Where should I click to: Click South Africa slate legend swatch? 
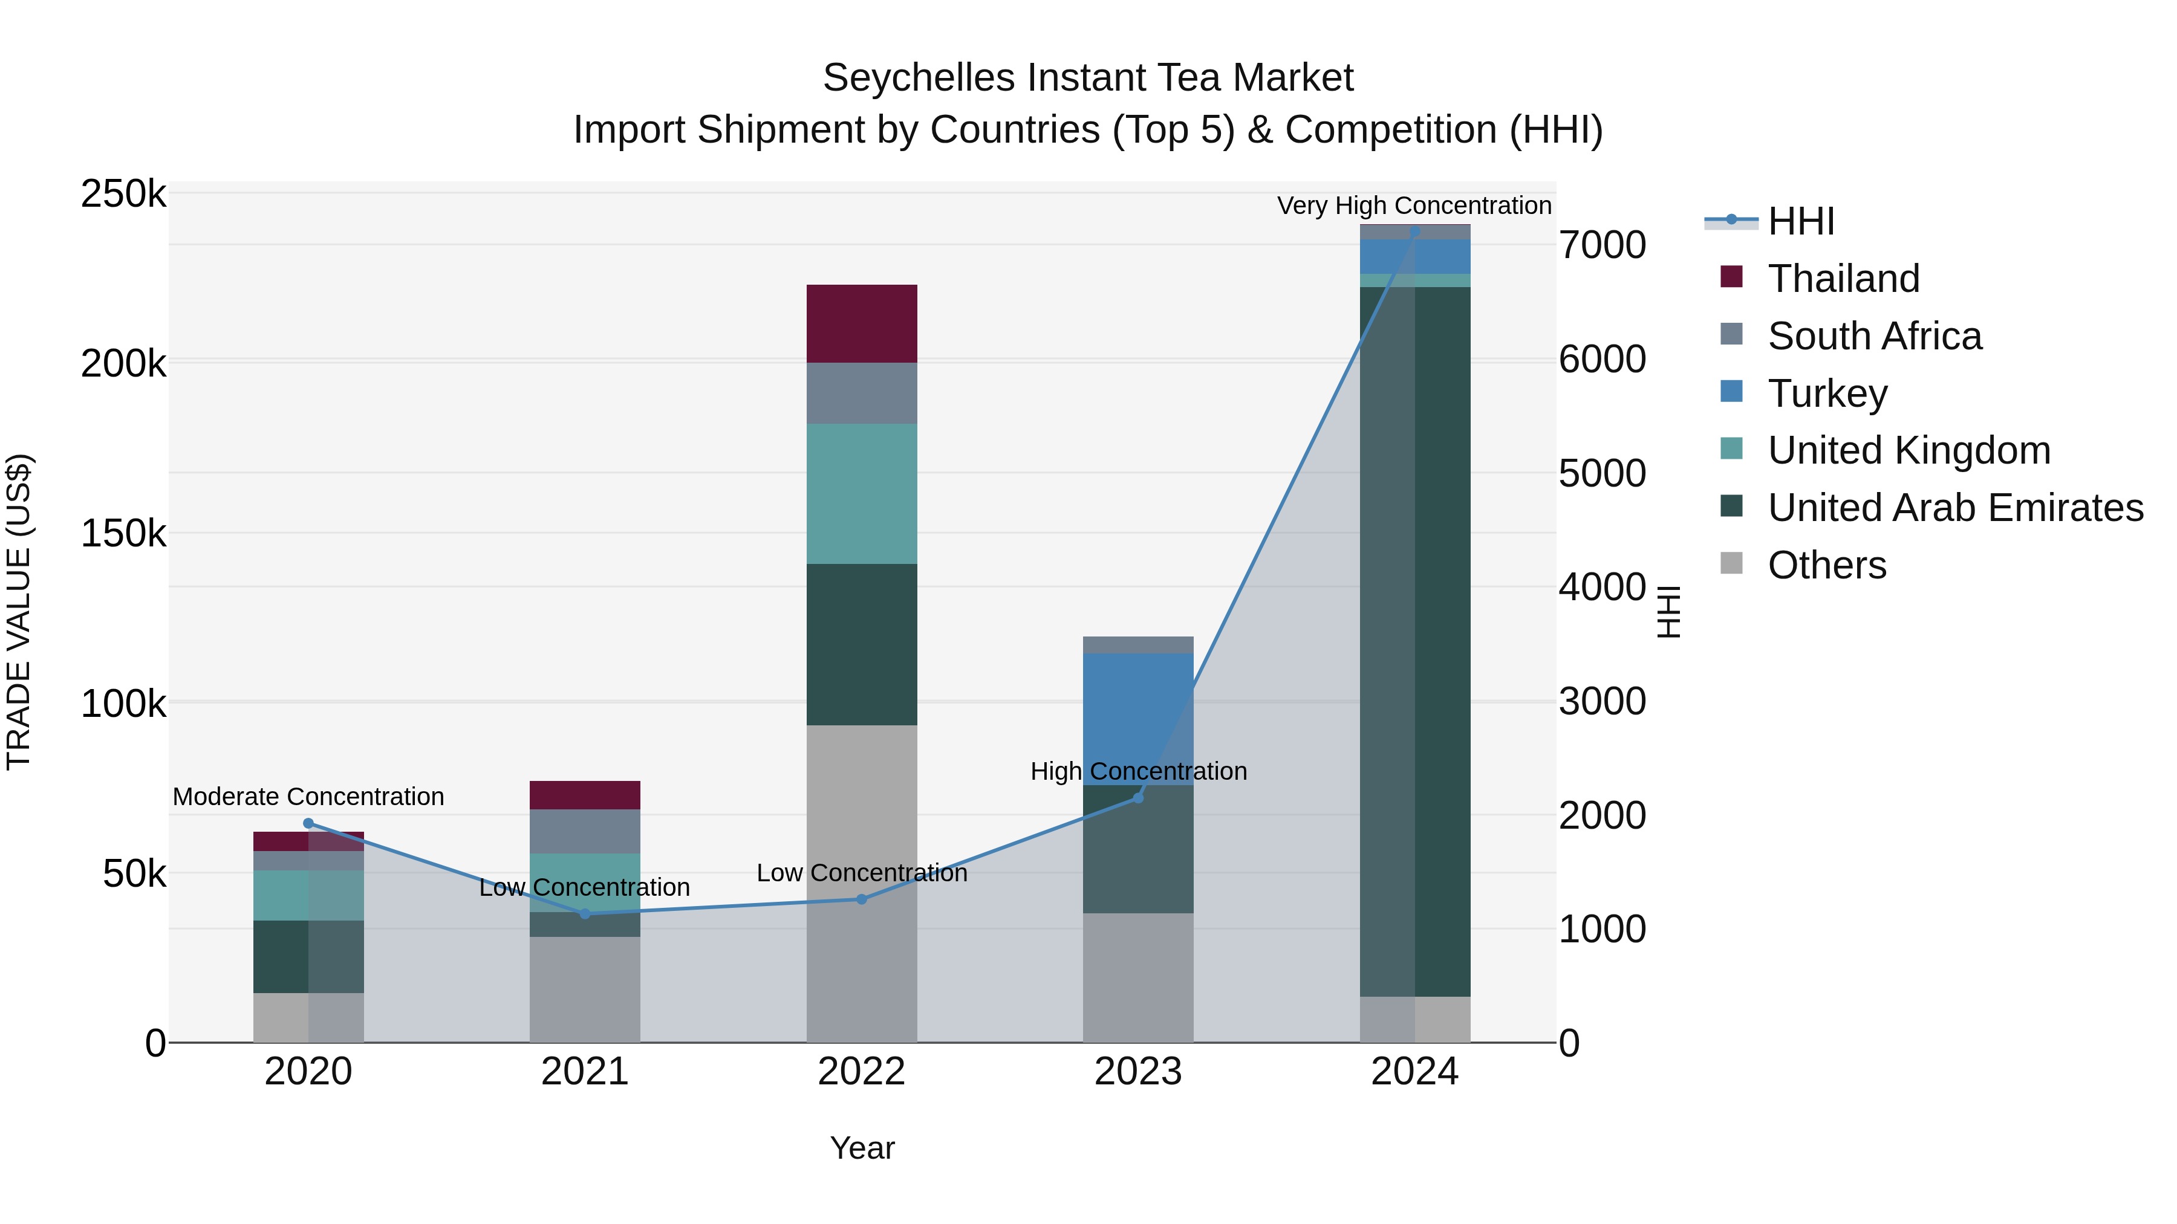click(x=1731, y=334)
